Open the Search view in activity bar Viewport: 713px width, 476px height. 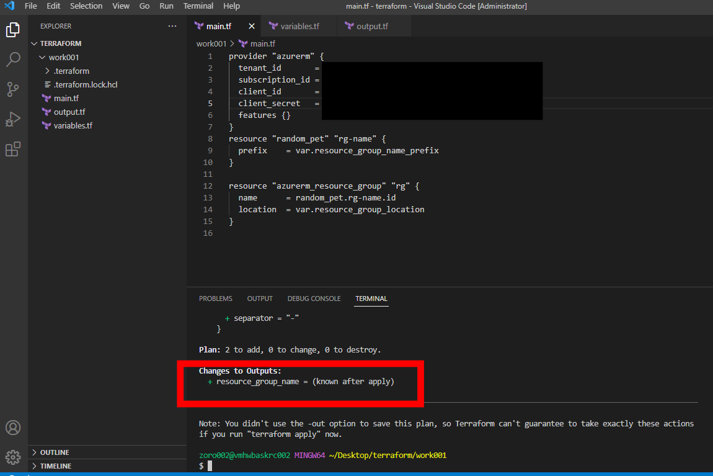coord(13,59)
